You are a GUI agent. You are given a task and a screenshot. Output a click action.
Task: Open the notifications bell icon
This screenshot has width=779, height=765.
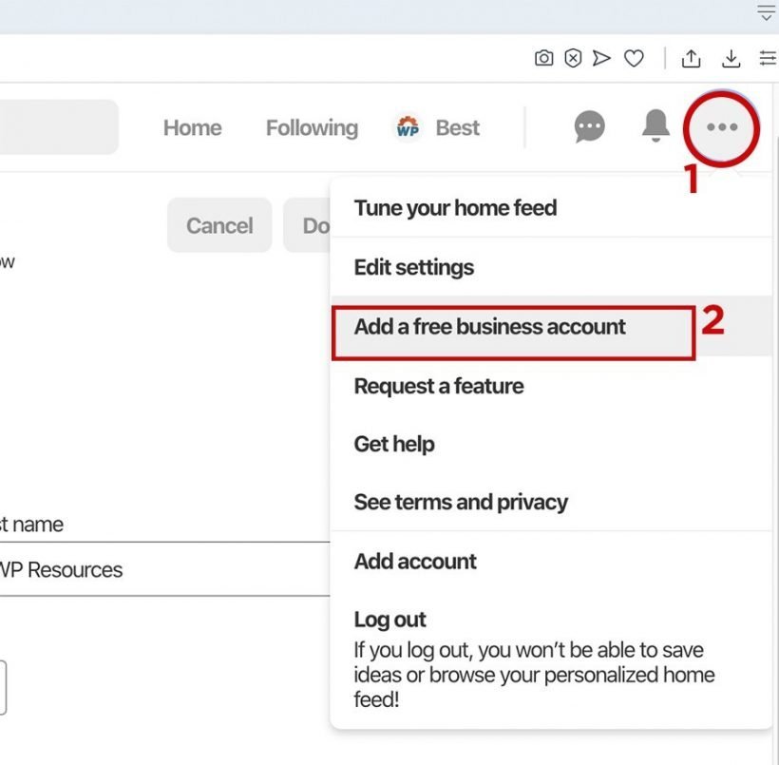pos(655,125)
